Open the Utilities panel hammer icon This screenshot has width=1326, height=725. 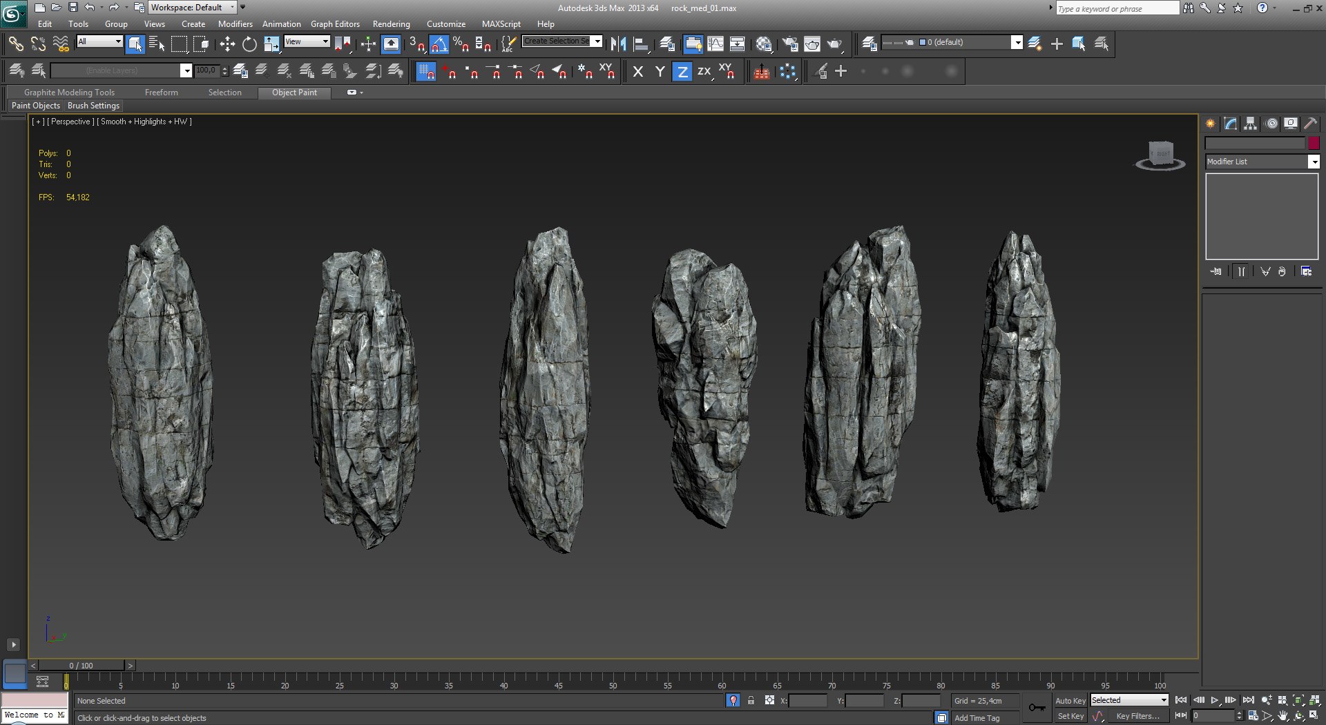tap(1310, 124)
